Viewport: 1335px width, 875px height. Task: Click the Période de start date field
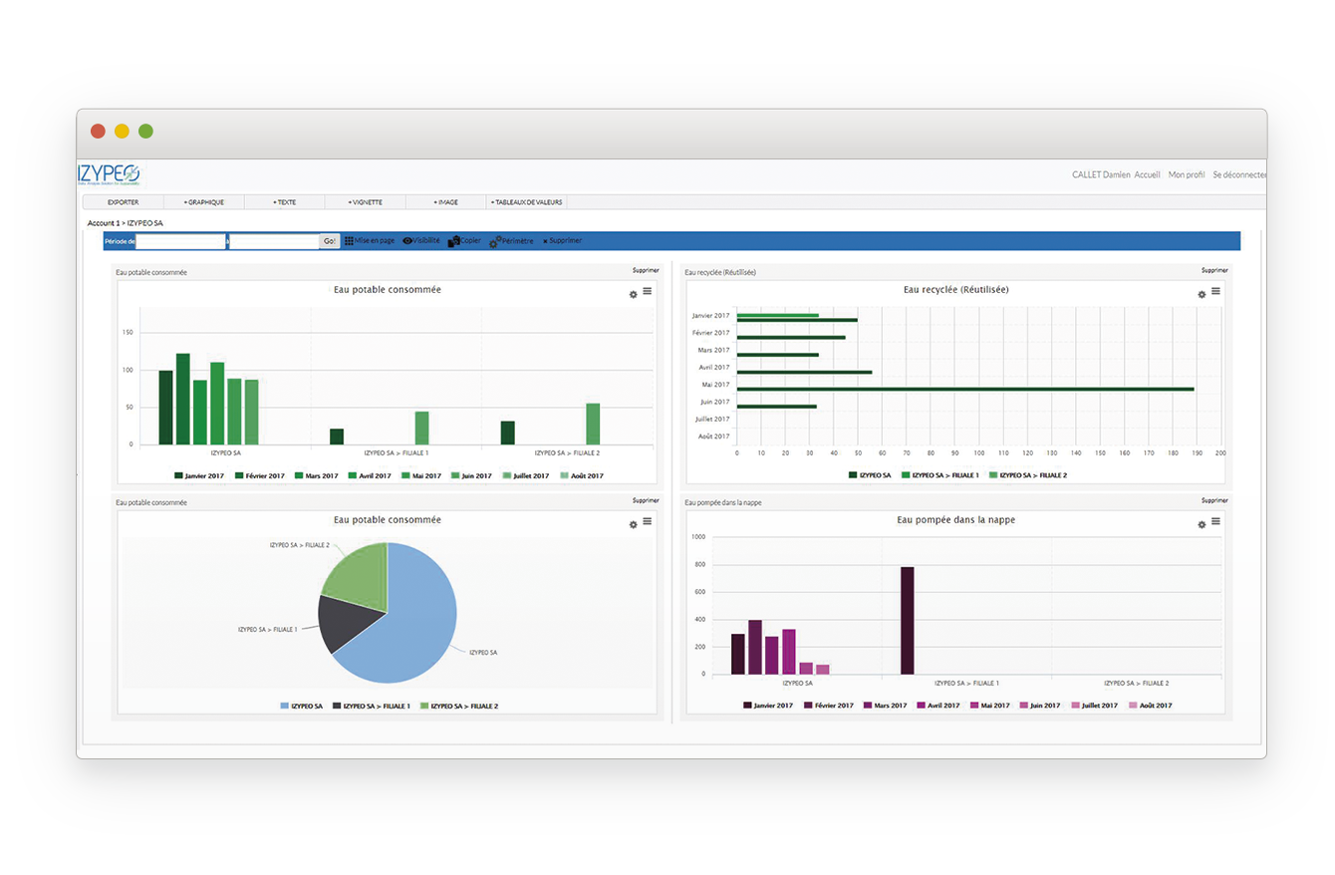tap(180, 241)
